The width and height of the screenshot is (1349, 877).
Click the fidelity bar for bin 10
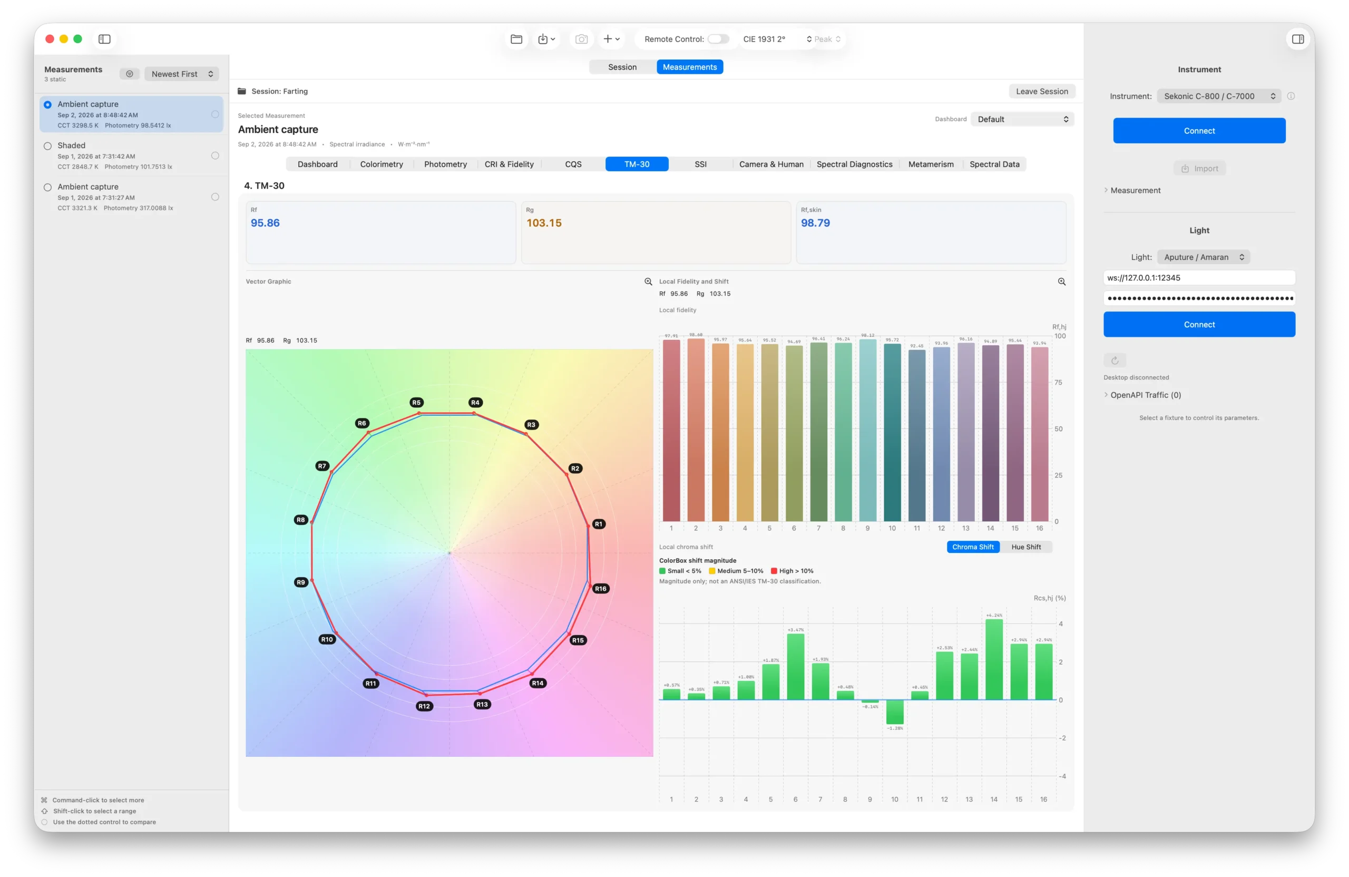coord(892,433)
